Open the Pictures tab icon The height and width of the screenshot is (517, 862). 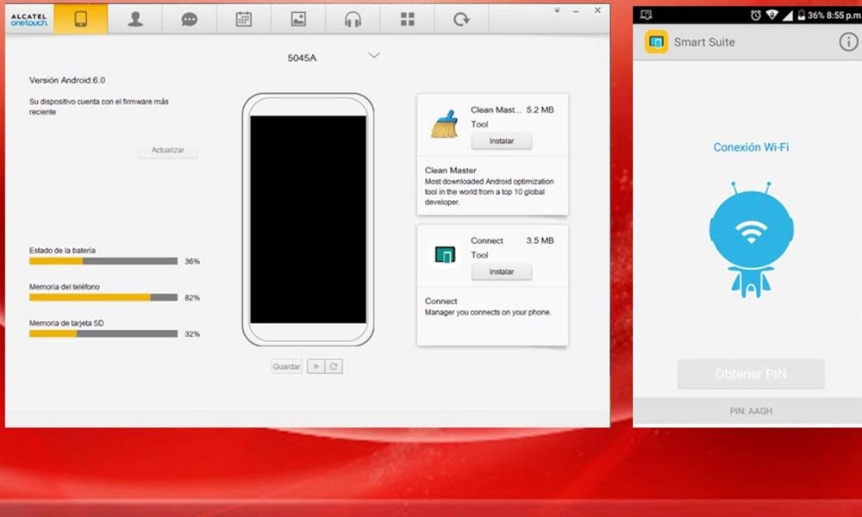coord(298,19)
